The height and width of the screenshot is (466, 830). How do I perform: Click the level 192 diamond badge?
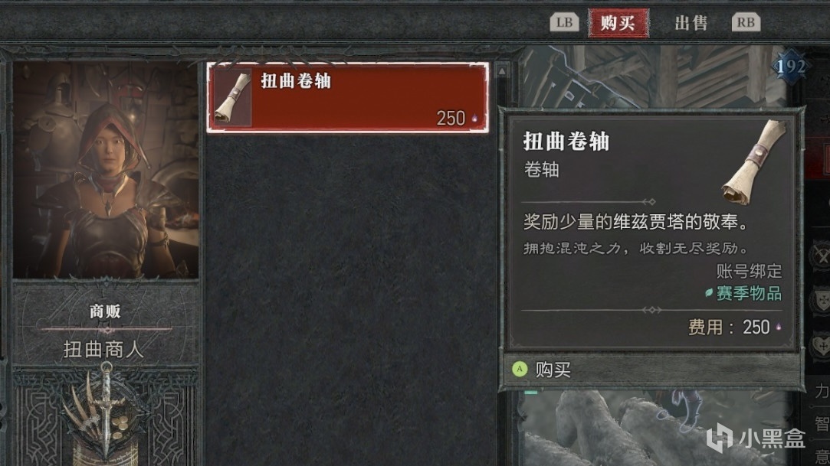pos(790,67)
